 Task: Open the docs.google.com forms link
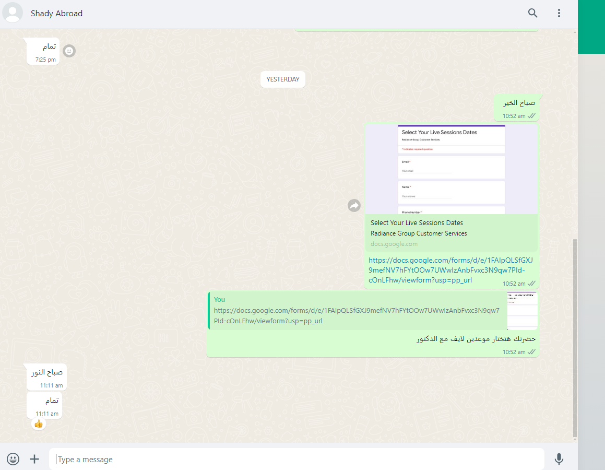[x=450, y=270]
